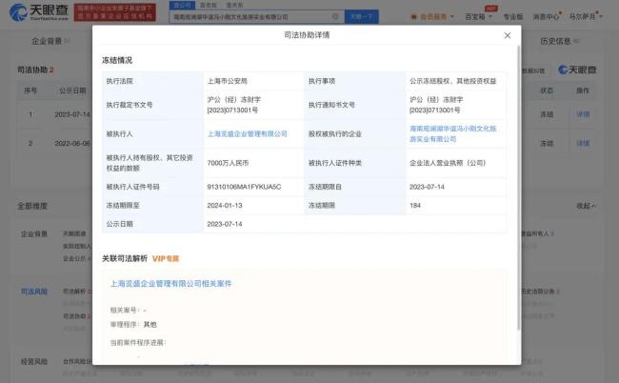The height and width of the screenshot is (383, 619).
Task: Select 上海市公安局 in 执行法院 row
Action: 227,81
